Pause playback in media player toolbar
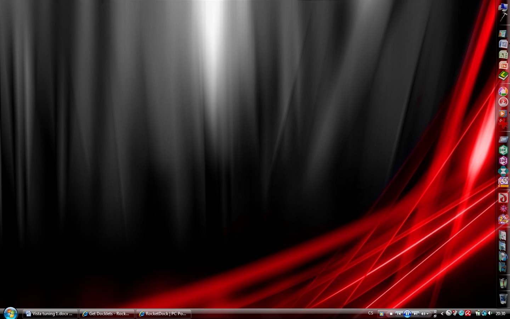 [407, 314]
